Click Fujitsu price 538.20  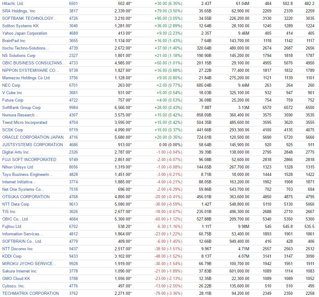click(125, 226)
